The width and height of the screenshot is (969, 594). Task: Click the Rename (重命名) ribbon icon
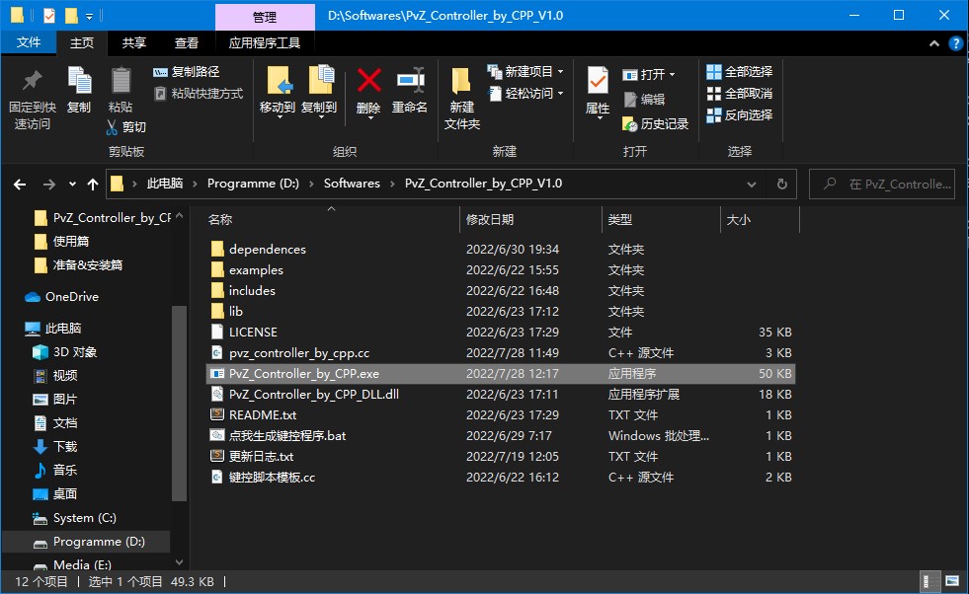(x=410, y=82)
